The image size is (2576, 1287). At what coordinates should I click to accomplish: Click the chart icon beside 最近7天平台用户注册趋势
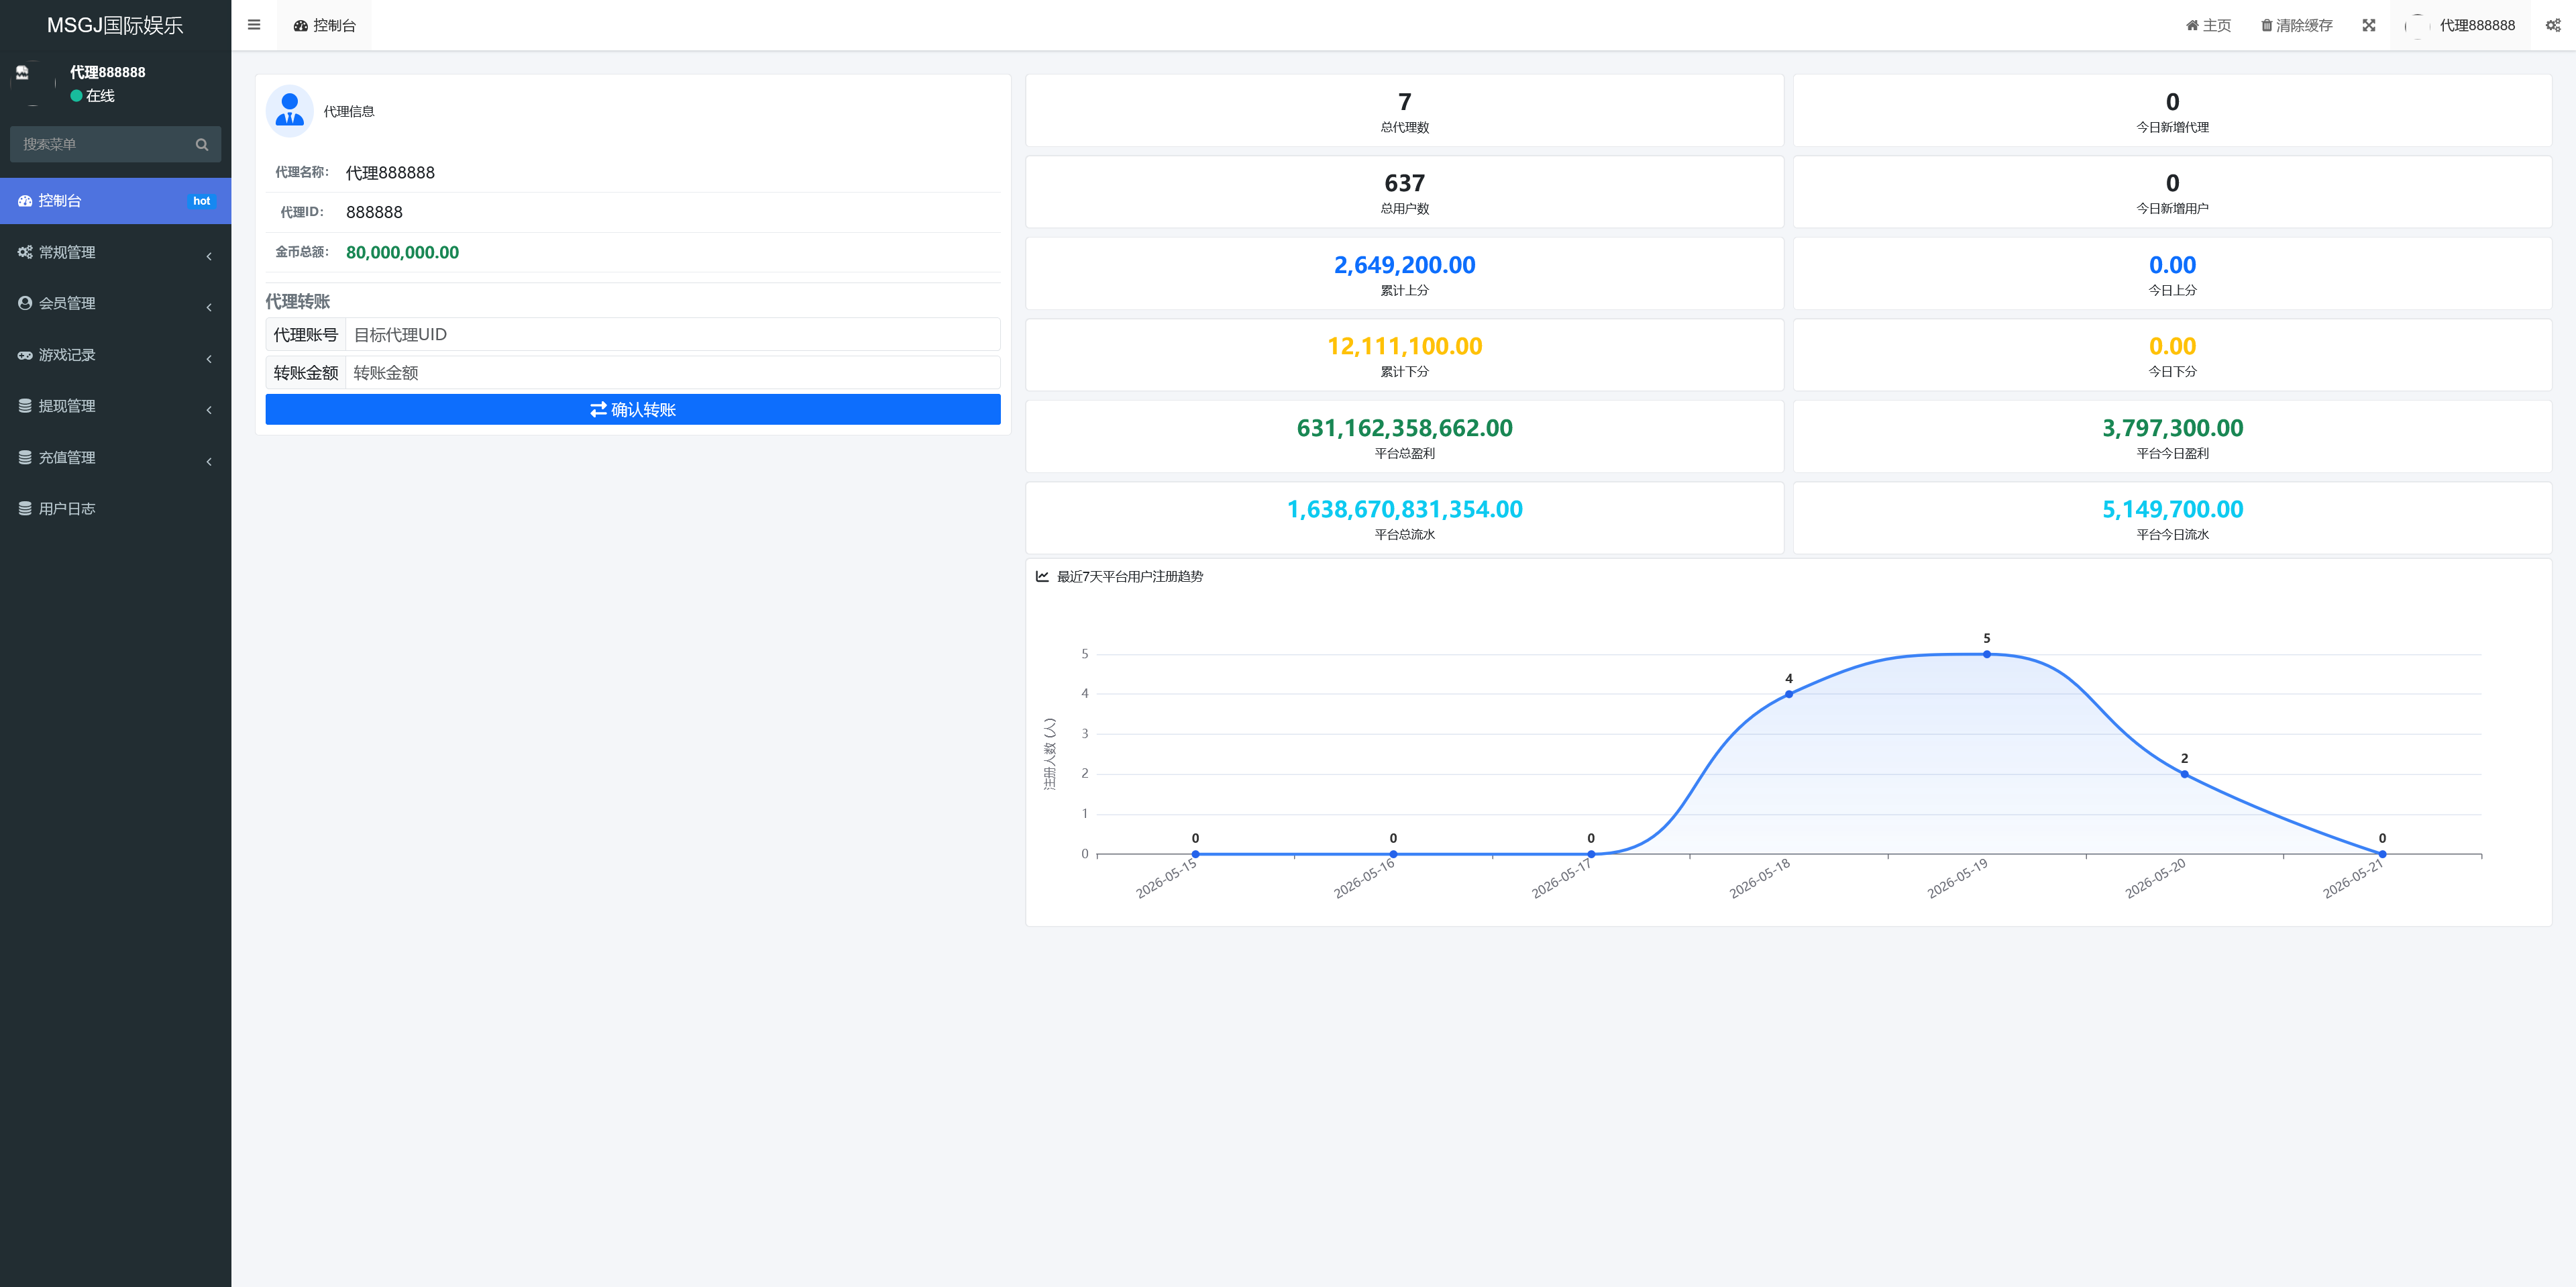click(x=1042, y=576)
